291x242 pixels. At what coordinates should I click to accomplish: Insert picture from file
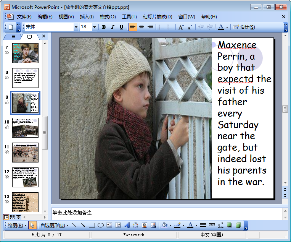(153, 225)
